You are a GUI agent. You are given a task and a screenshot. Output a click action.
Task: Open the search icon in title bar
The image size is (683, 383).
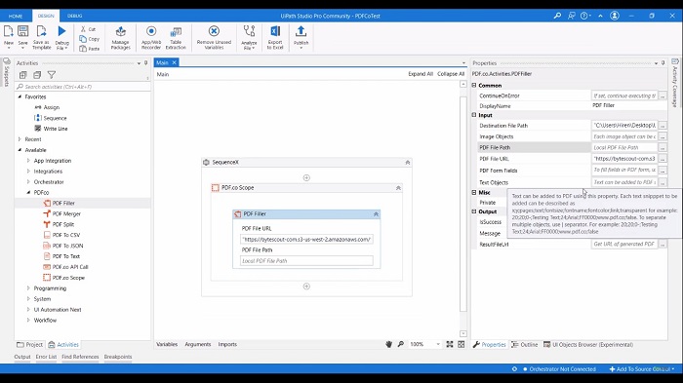click(557, 16)
